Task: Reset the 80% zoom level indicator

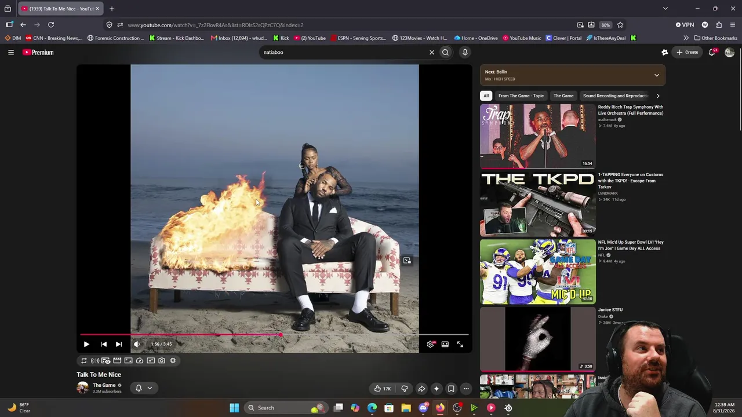Action: tap(605, 25)
